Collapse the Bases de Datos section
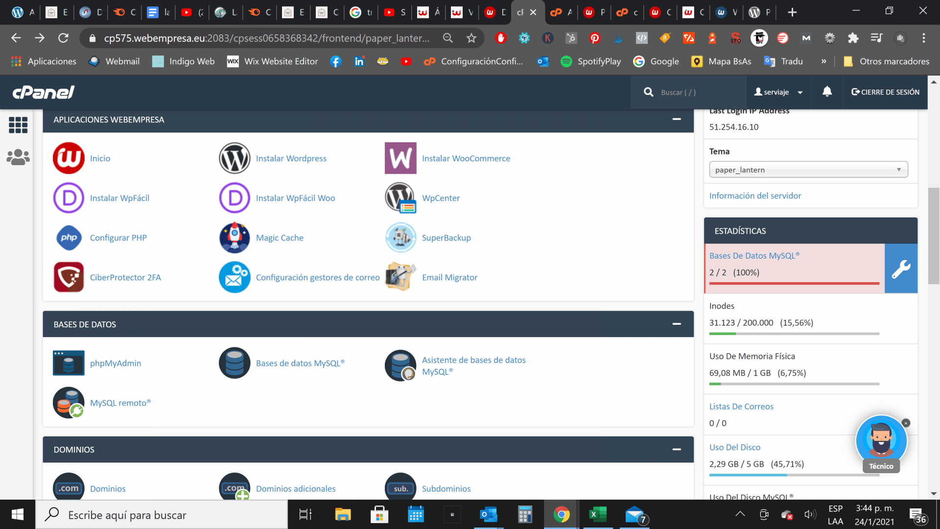940x529 pixels. tap(677, 324)
